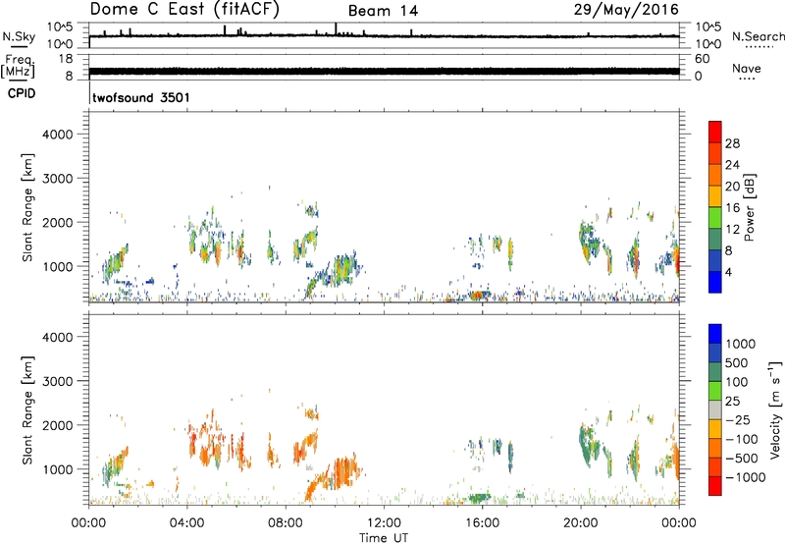Click the 'Time UT' axis label
Screen dimensions: 785x544
click(384, 538)
